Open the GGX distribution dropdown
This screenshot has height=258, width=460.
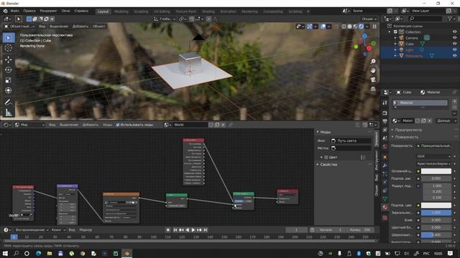pyautogui.click(x=433, y=156)
